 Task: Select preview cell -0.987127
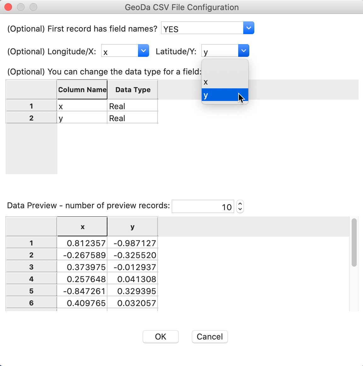tap(133, 243)
